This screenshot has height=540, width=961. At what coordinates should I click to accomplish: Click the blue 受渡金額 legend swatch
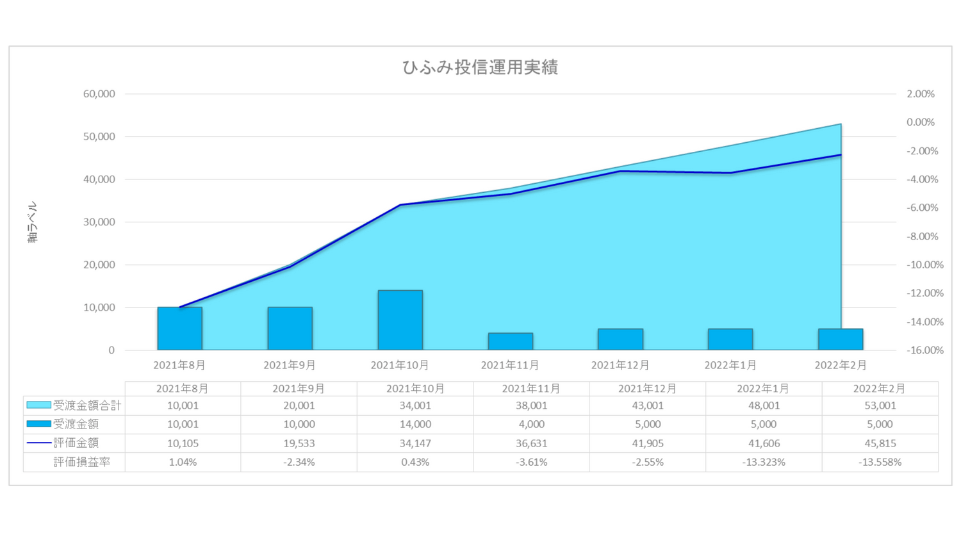coord(38,424)
